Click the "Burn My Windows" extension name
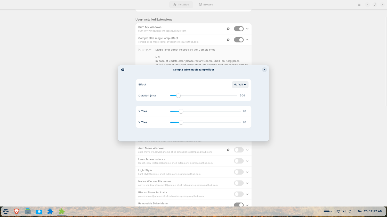 click(x=150, y=27)
